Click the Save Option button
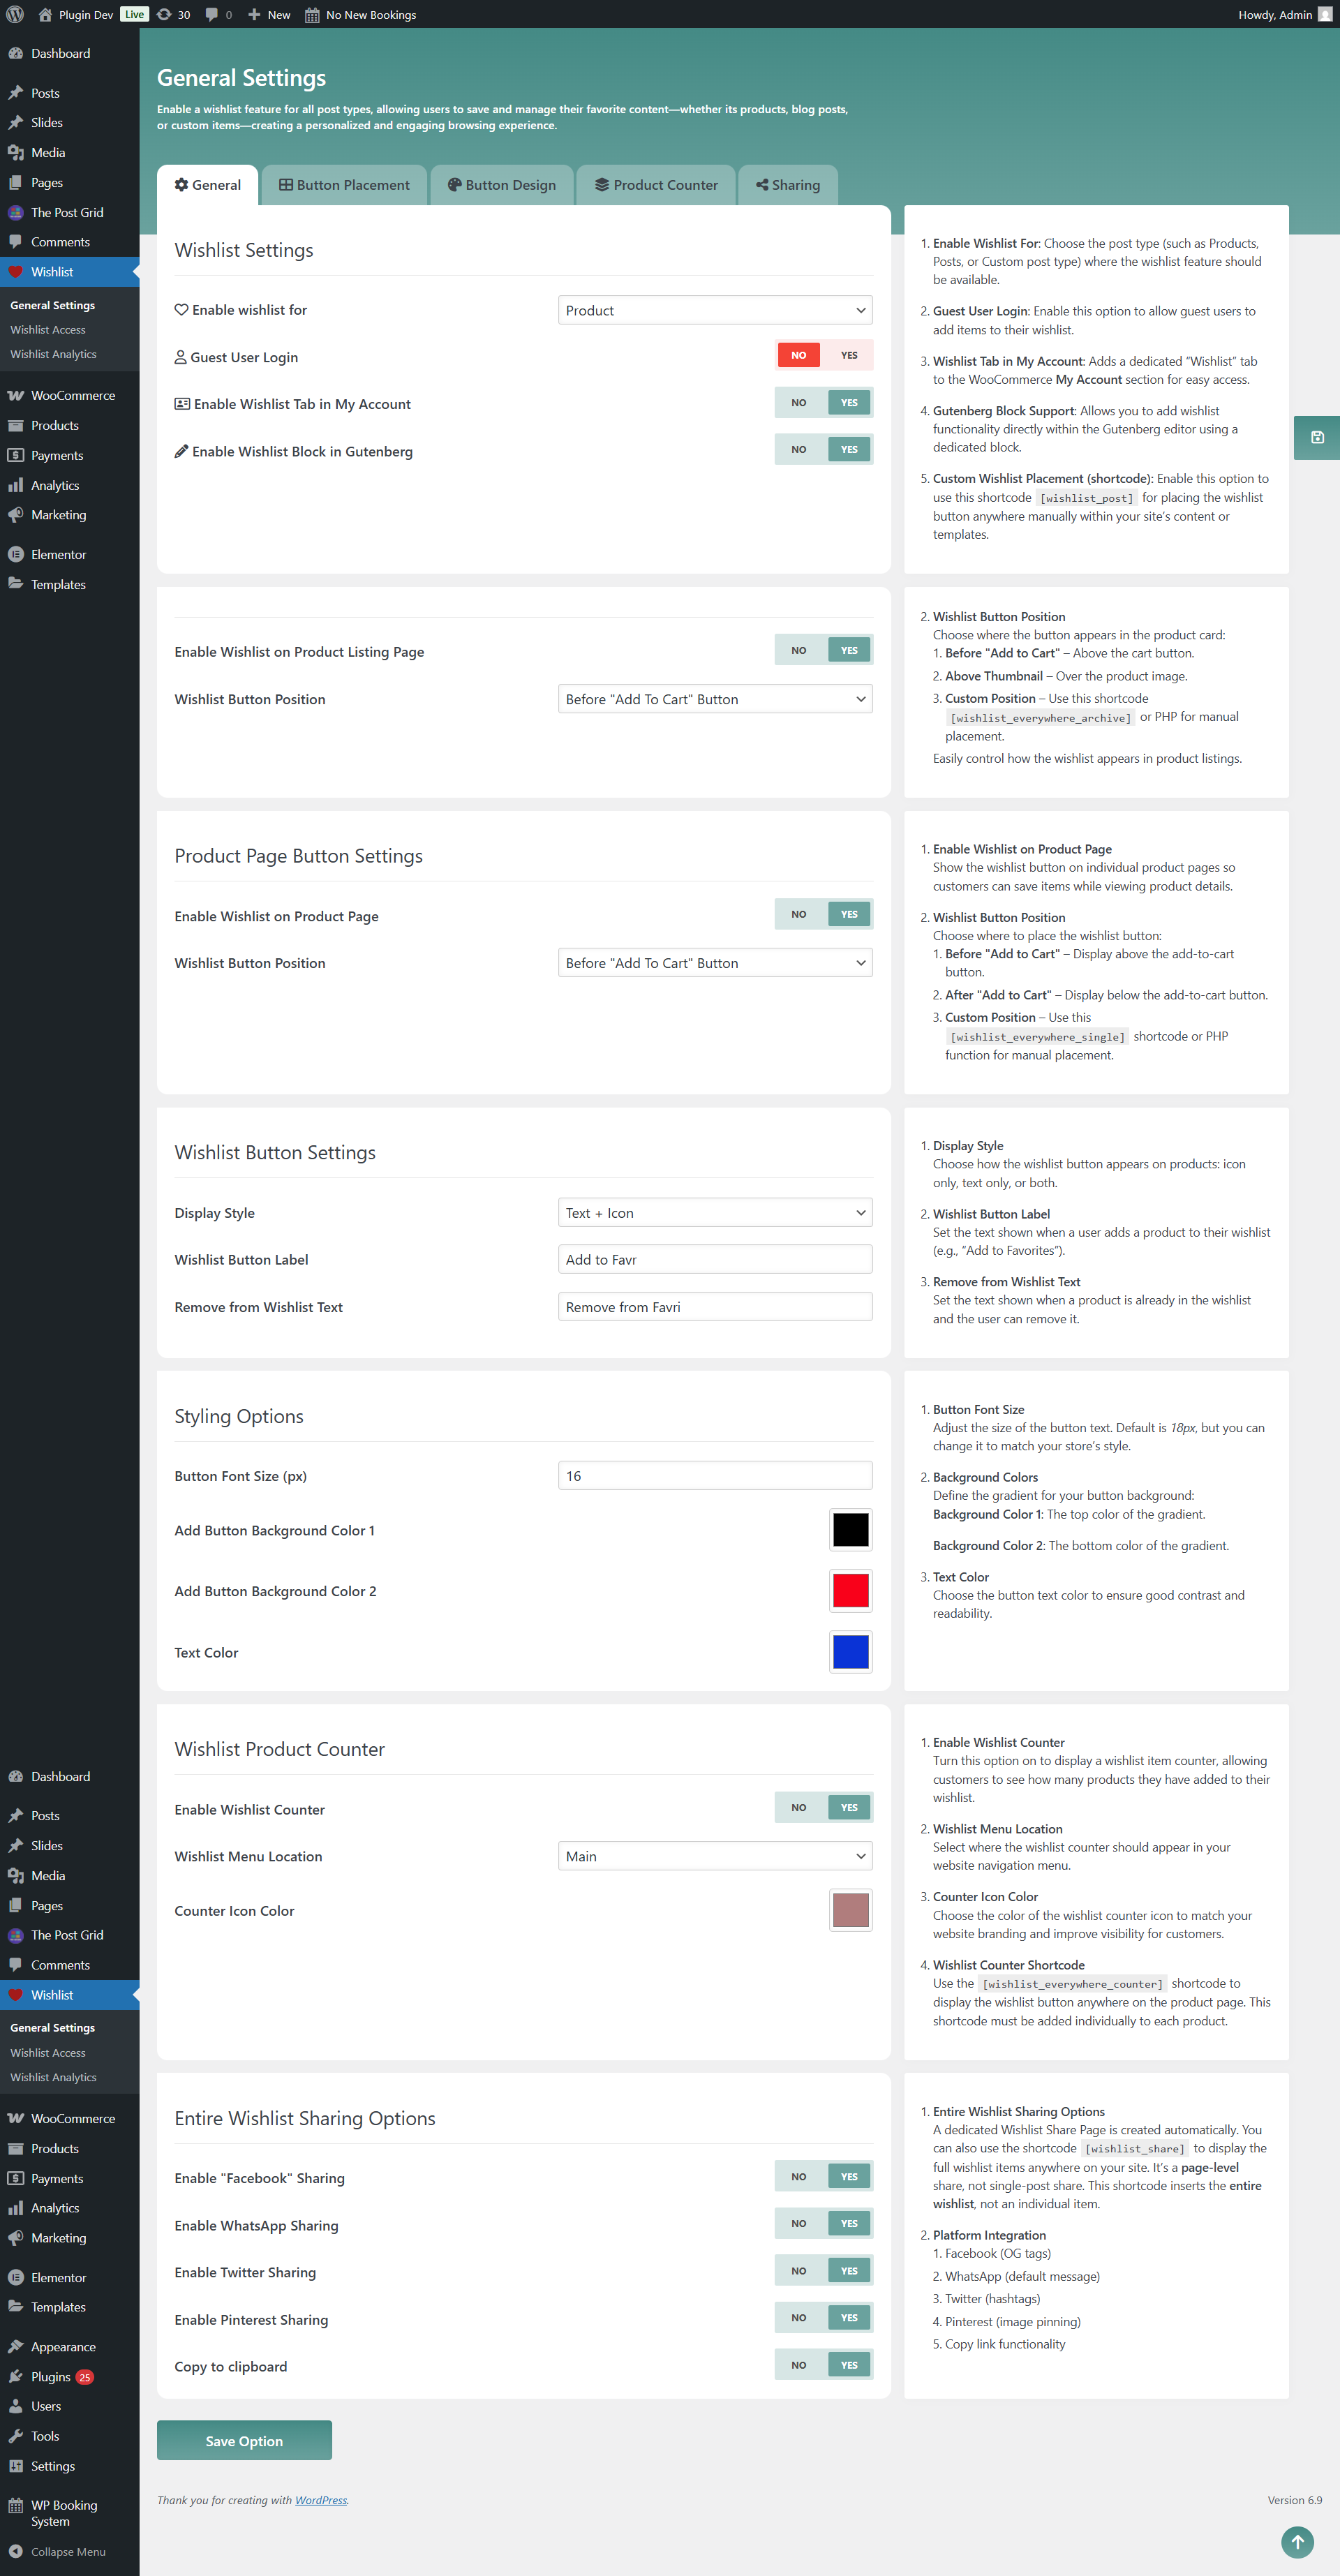Image resolution: width=1340 pixels, height=2576 pixels. pos(244,2440)
